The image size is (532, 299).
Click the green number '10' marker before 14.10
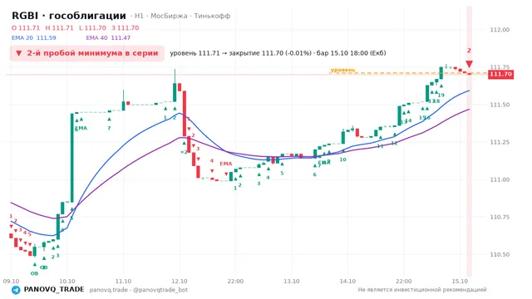click(343, 159)
